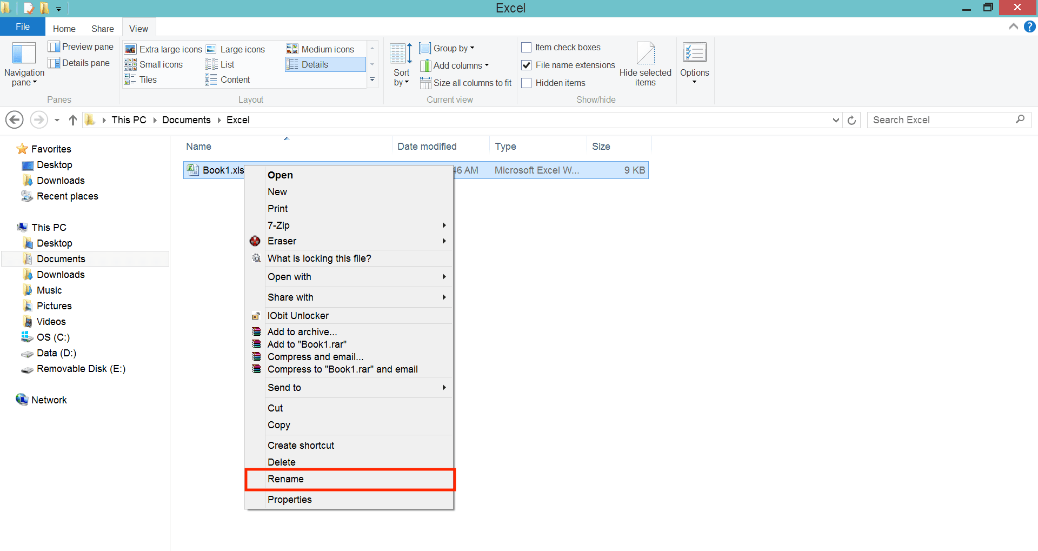Click the Book1.xls file icon

pyautogui.click(x=192, y=170)
